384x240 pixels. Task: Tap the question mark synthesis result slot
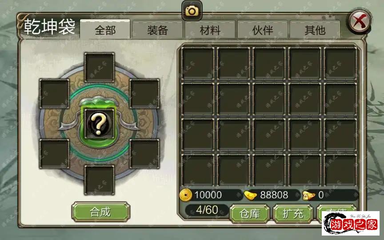(99, 124)
